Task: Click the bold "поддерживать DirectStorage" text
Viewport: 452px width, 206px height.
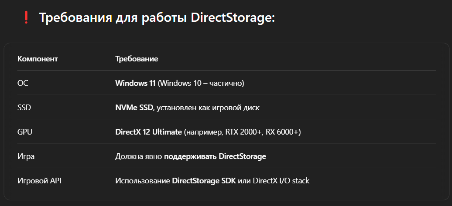Action: [215, 156]
